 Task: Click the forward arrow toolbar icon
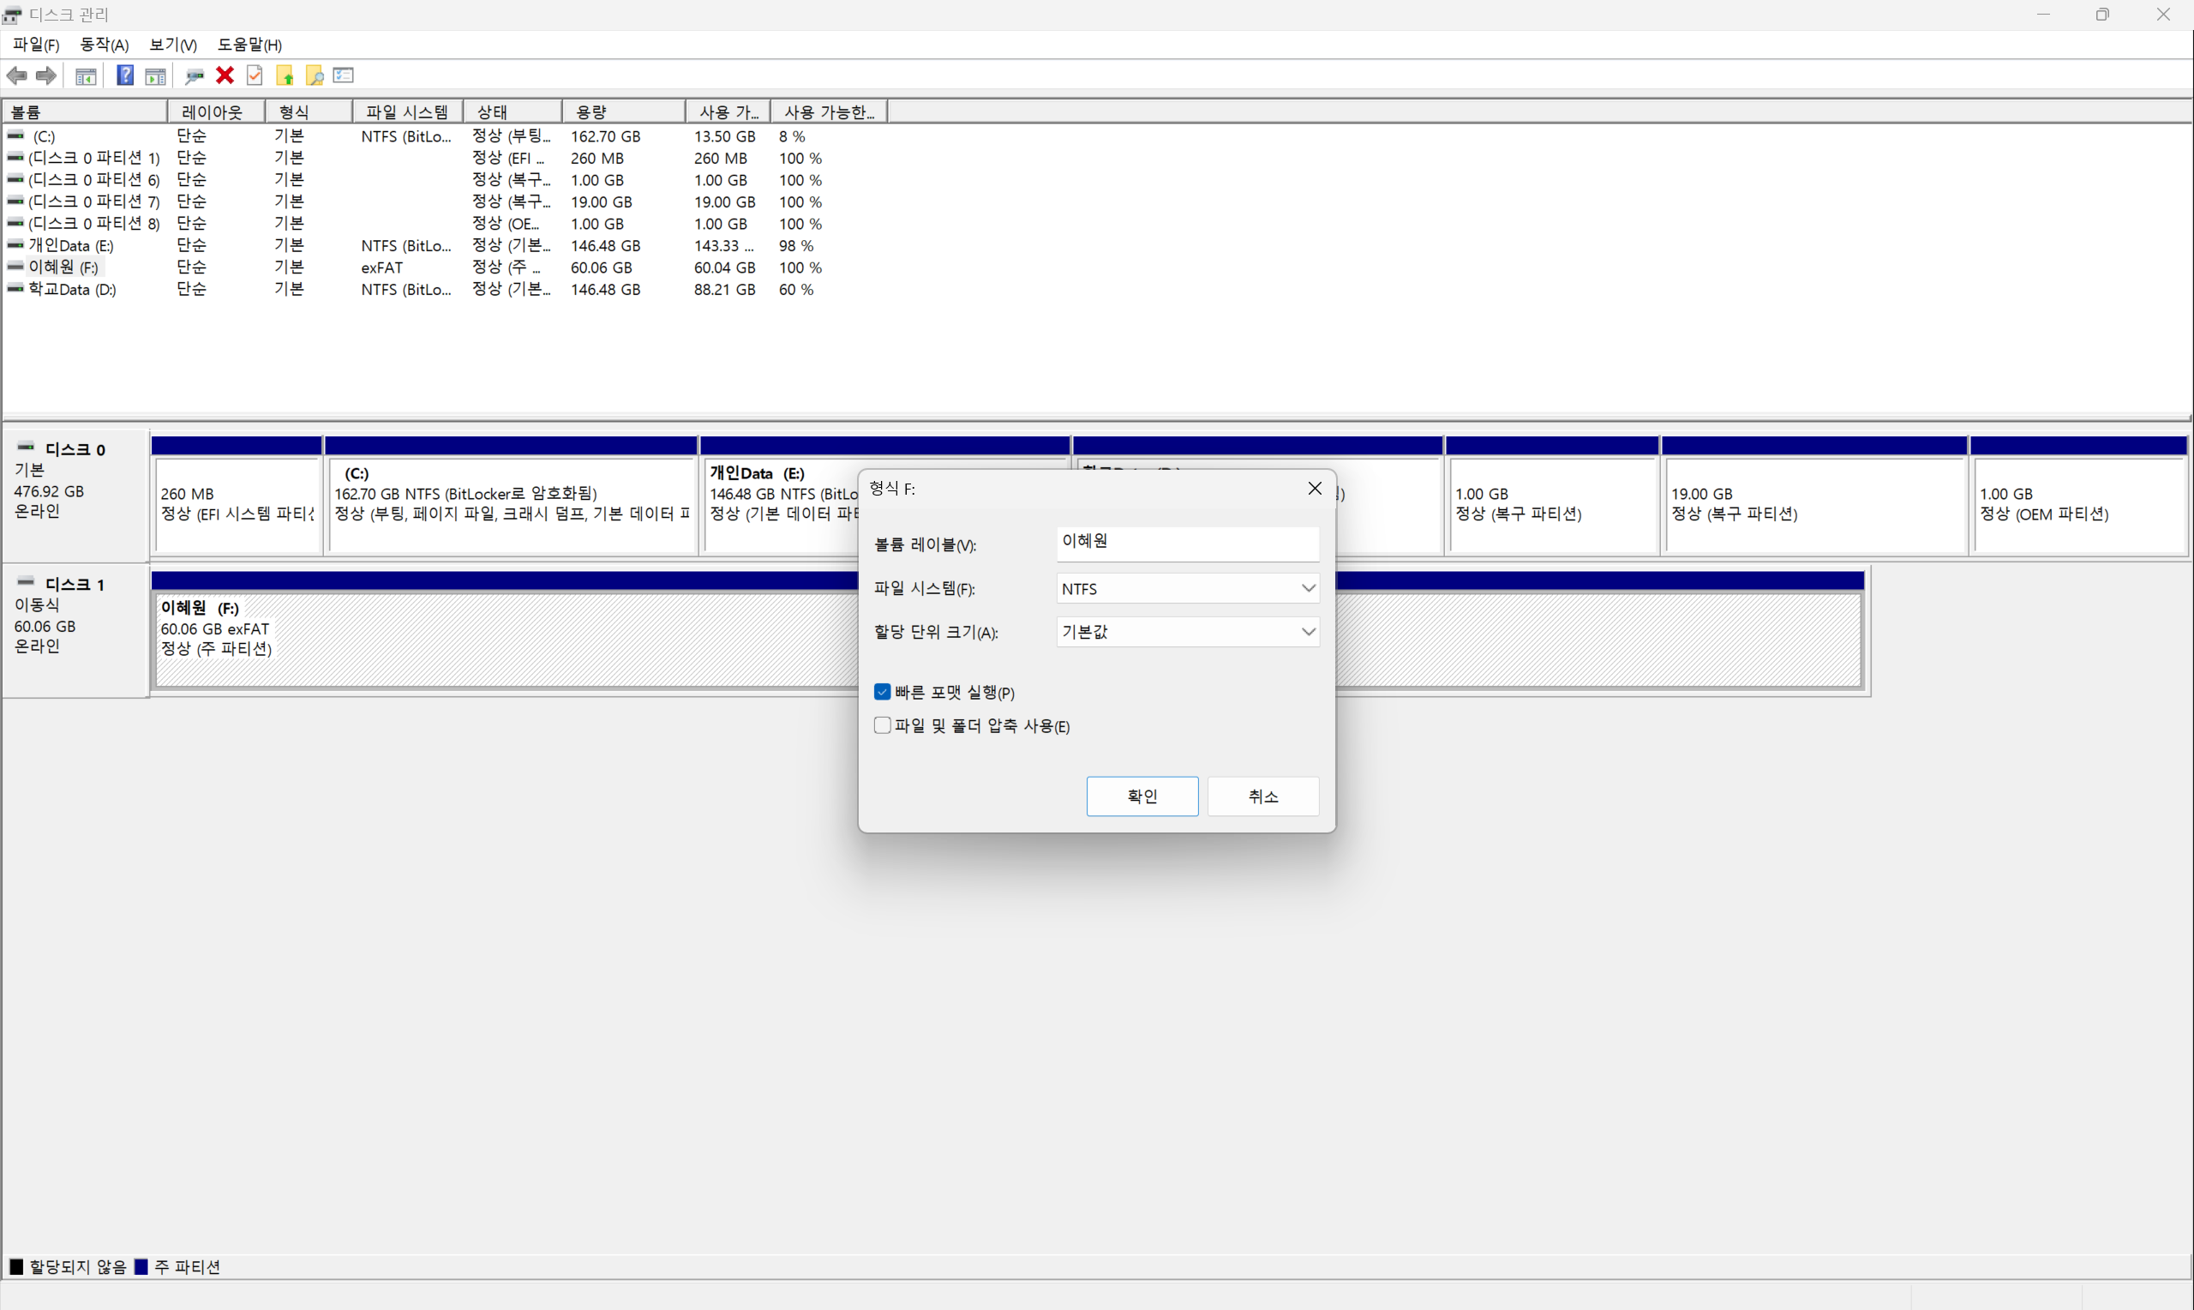(47, 76)
